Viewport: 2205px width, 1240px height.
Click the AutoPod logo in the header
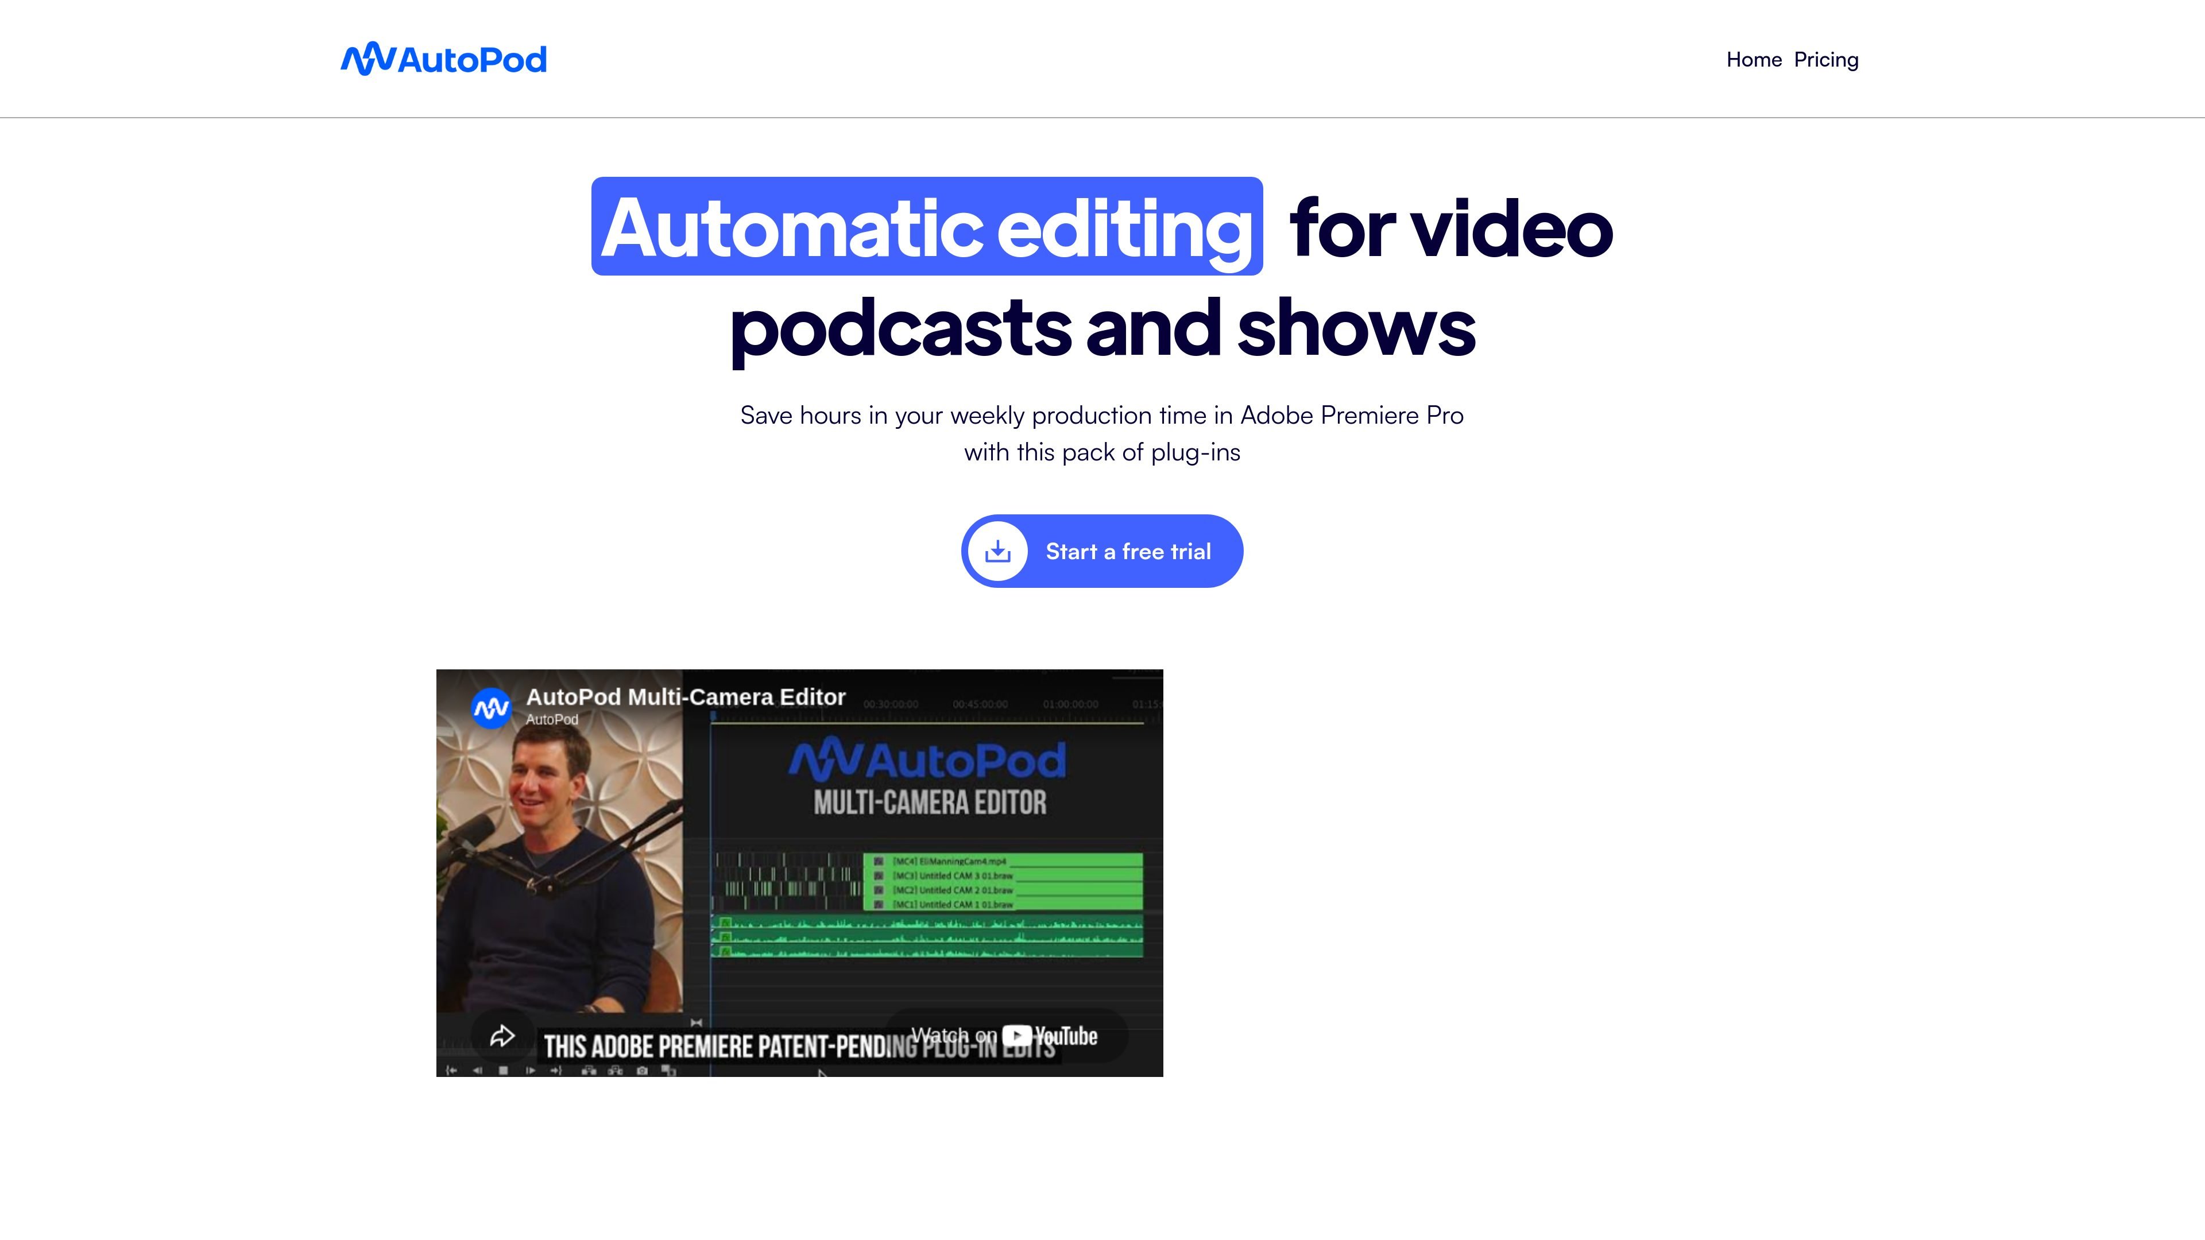pos(443,59)
